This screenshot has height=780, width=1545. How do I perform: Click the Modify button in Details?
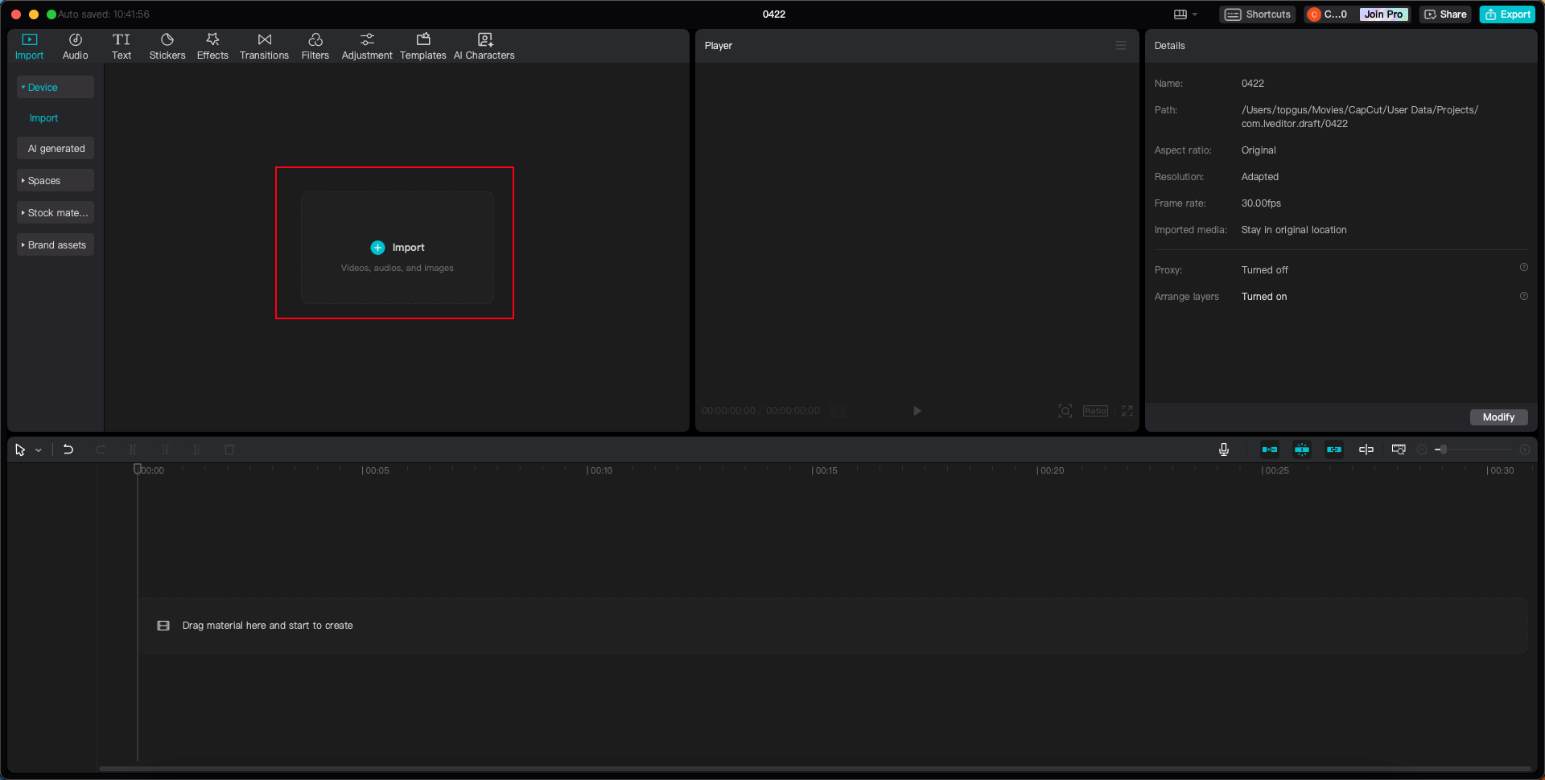coord(1498,417)
